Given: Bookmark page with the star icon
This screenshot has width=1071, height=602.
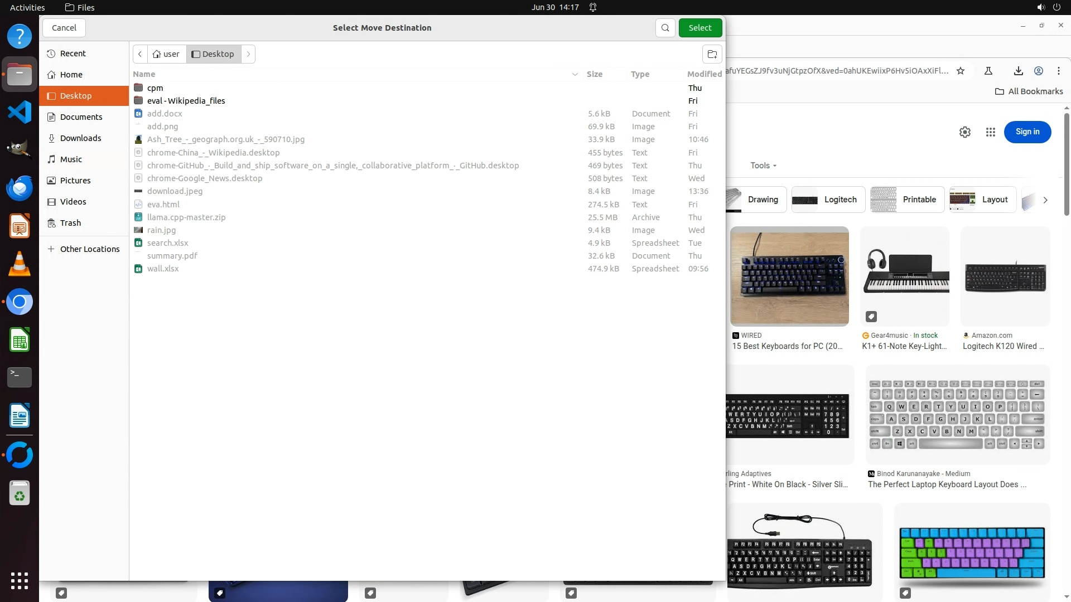Looking at the screenshot, I should coord(961,71).
